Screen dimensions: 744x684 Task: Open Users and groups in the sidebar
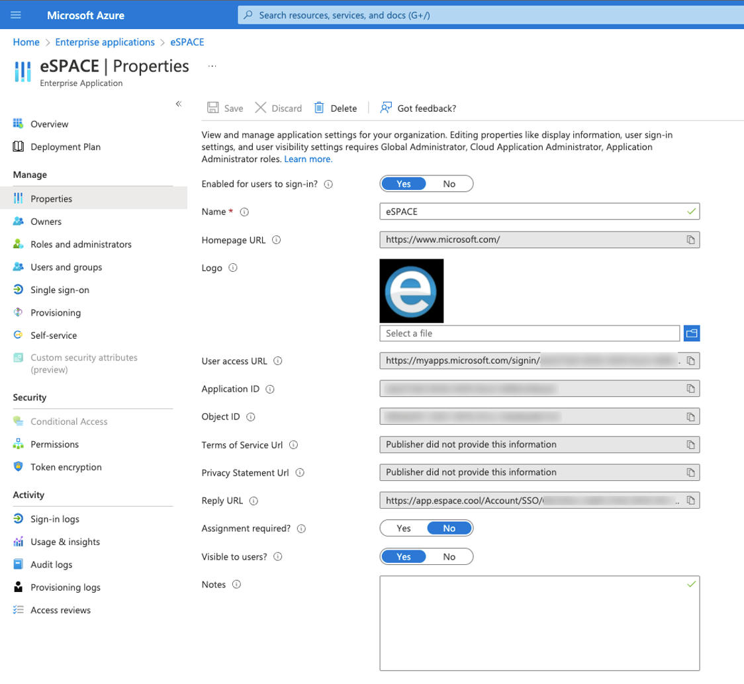(66, 267)
